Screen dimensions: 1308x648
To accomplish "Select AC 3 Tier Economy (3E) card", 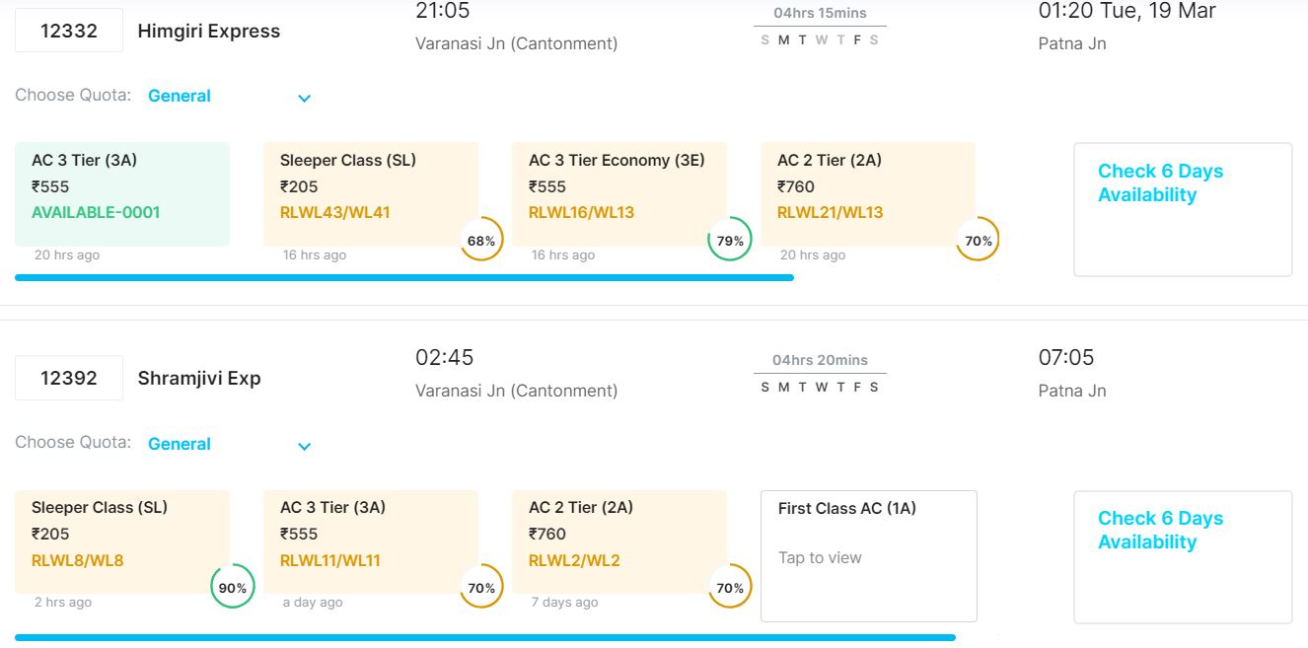I will click(617, 193).
